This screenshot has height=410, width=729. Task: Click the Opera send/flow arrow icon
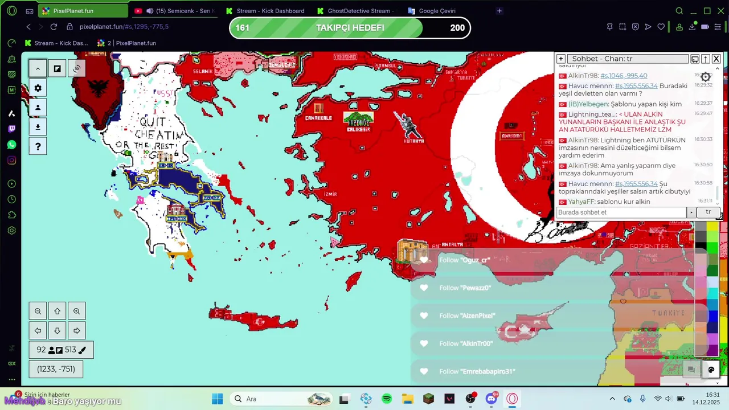point(648,27)
